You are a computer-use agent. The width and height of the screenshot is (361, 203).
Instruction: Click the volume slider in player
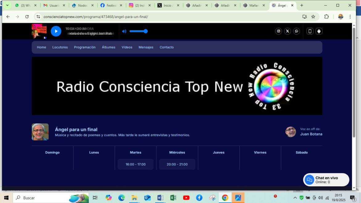pyautogui.click(x=138, y=31)
